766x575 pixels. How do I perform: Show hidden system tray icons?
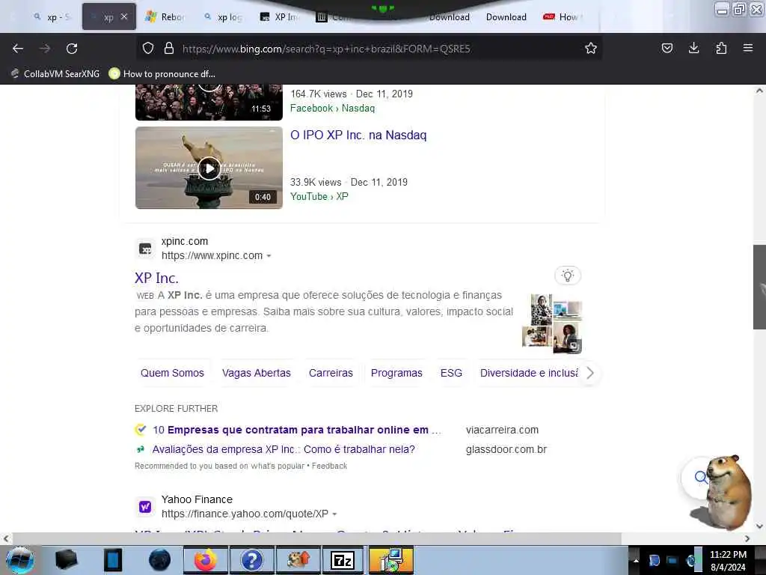point(636,560)
